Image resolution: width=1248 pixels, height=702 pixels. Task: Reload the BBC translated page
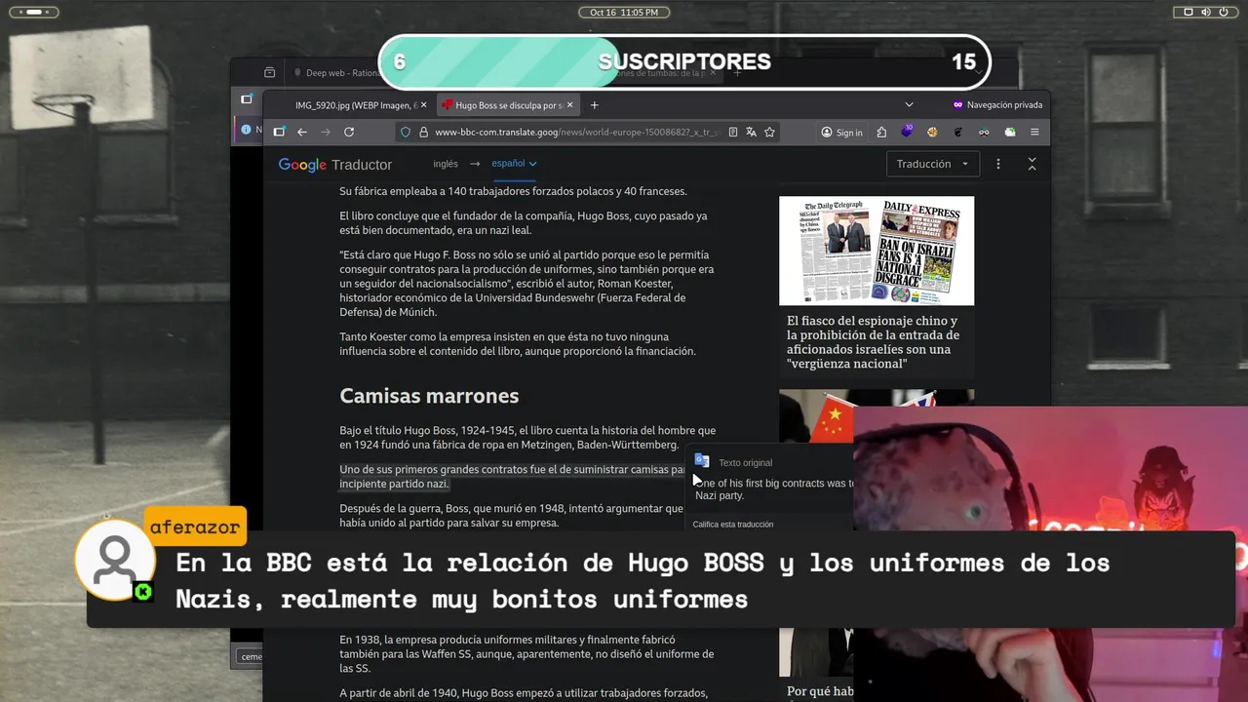tap(349, 132)
